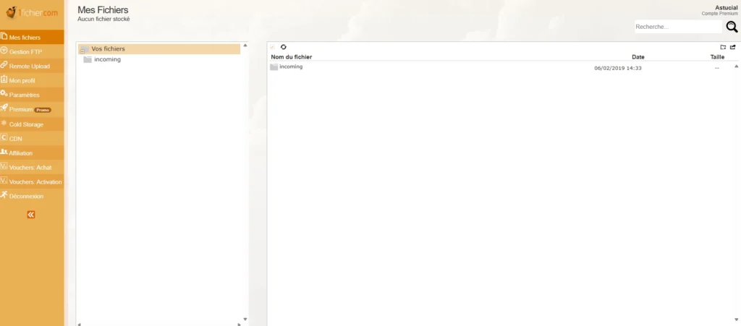Click the file list scroll-up arrow

point(736,67)
